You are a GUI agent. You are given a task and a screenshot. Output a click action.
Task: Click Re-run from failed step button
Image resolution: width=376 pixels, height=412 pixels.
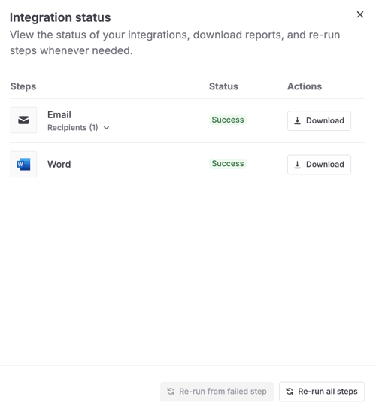[217, 392]
